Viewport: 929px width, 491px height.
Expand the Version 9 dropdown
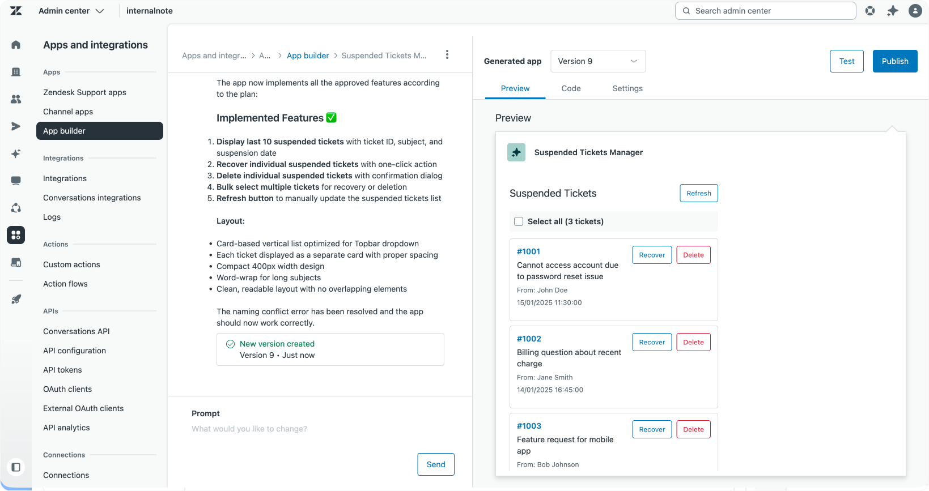point(597,61)
